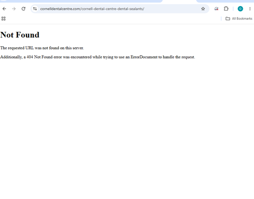The image size is (254, 199).
Task: Open the Chrome profile avatar
Action: pos(240,9)
